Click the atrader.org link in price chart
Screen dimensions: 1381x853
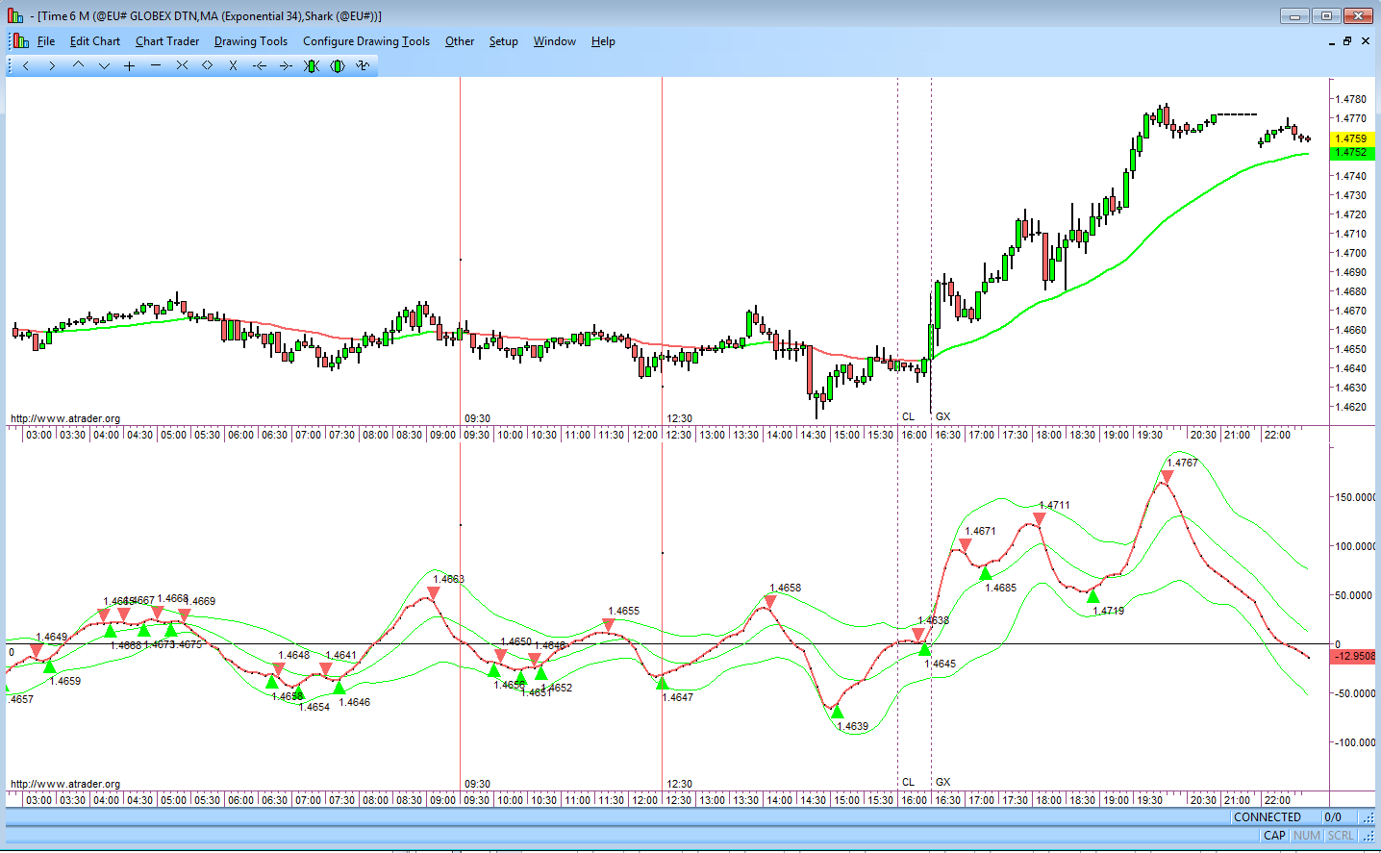click(x=65, y=418)
